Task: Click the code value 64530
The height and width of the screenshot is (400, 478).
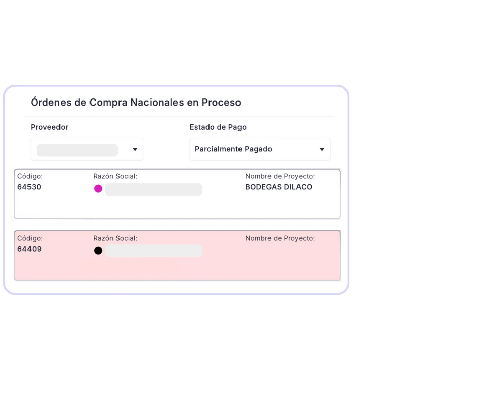Action: pos(29,187)
